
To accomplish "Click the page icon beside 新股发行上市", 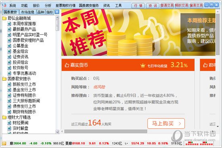I will (x=9, y=84).
